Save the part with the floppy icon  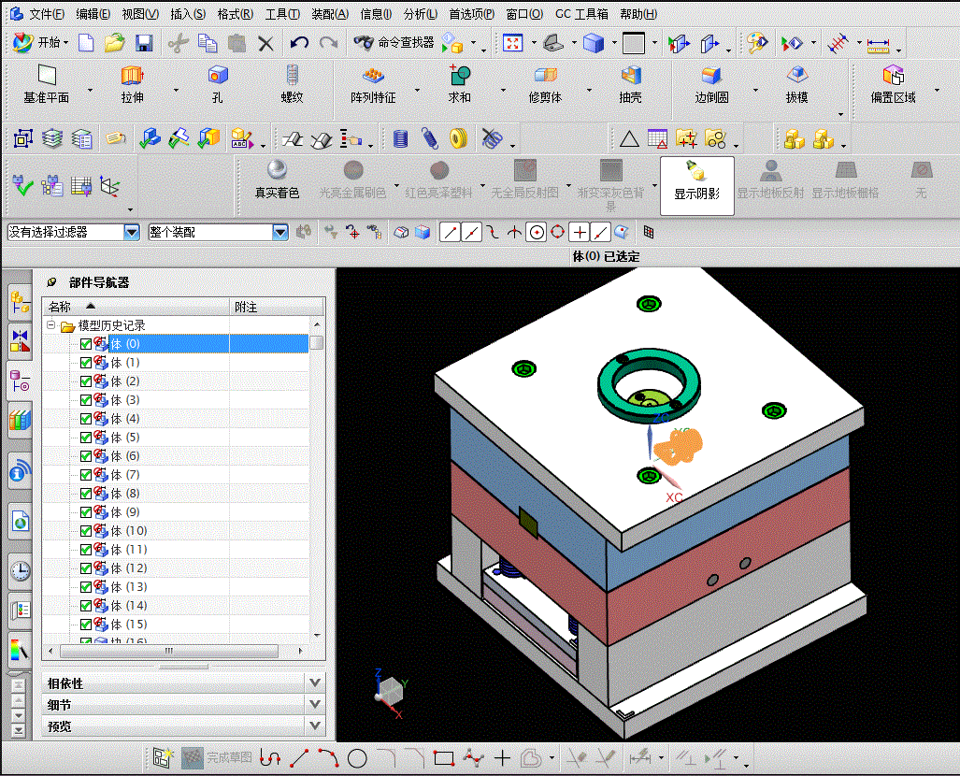tap(144, 43)
